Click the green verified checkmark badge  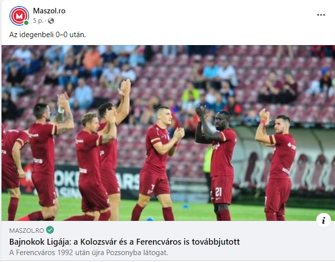50,230
